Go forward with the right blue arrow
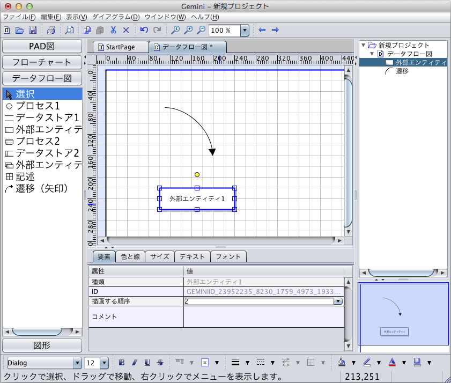The height and width of the screenshot is (383, 451). [x=275, y=30]
